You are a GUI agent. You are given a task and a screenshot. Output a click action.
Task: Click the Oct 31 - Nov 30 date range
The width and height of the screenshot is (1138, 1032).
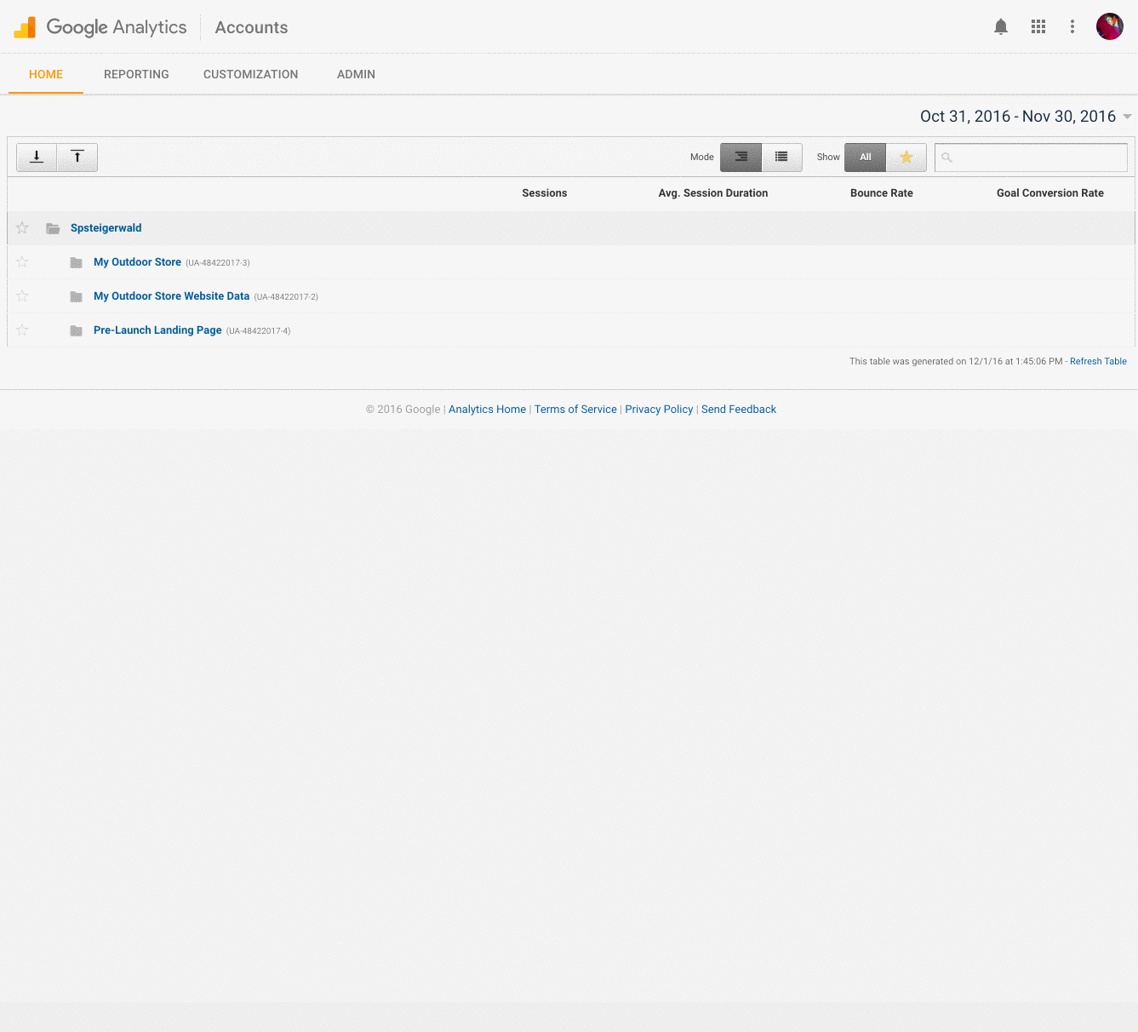coord(1017,117)
